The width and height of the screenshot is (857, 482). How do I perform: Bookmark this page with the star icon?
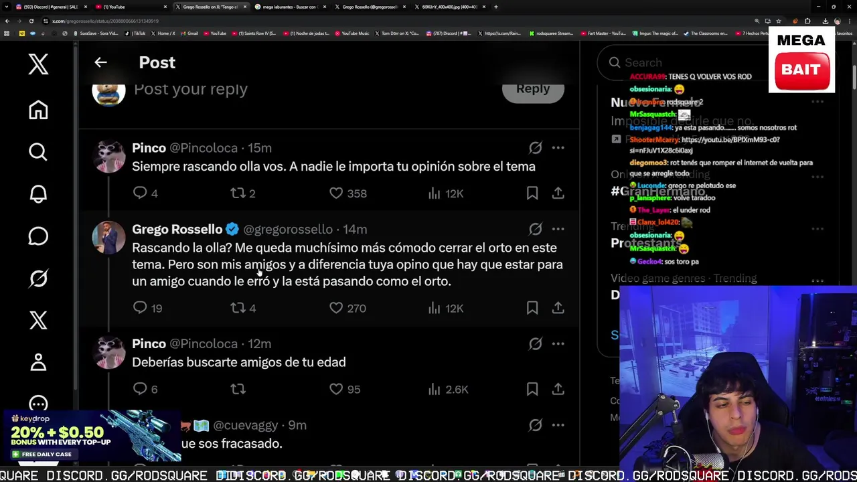[x=778, y=21]
